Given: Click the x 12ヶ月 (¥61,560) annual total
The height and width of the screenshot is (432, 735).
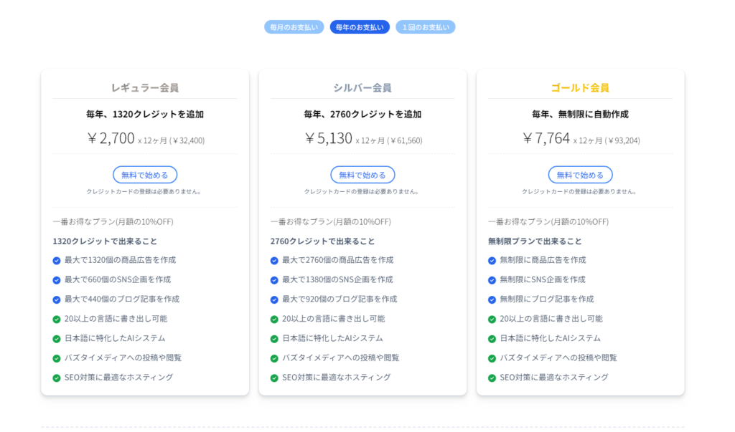Looking at the screenshot, I should 389,140.
